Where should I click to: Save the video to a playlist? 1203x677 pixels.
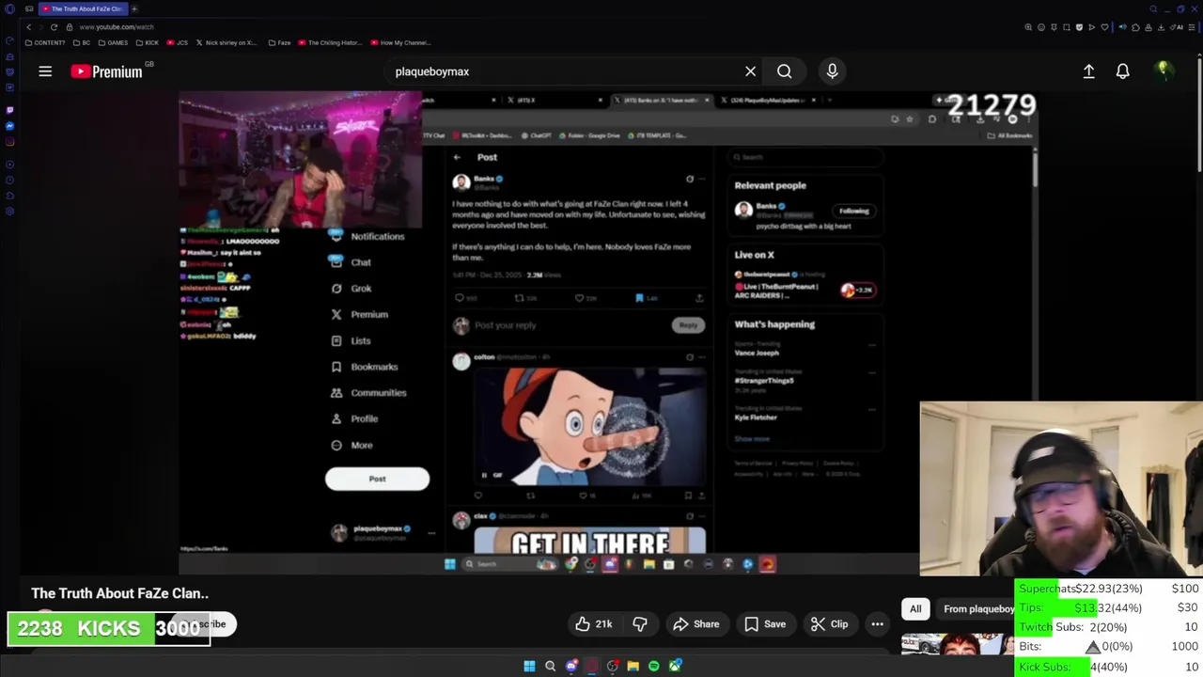(x=764, y=624)
